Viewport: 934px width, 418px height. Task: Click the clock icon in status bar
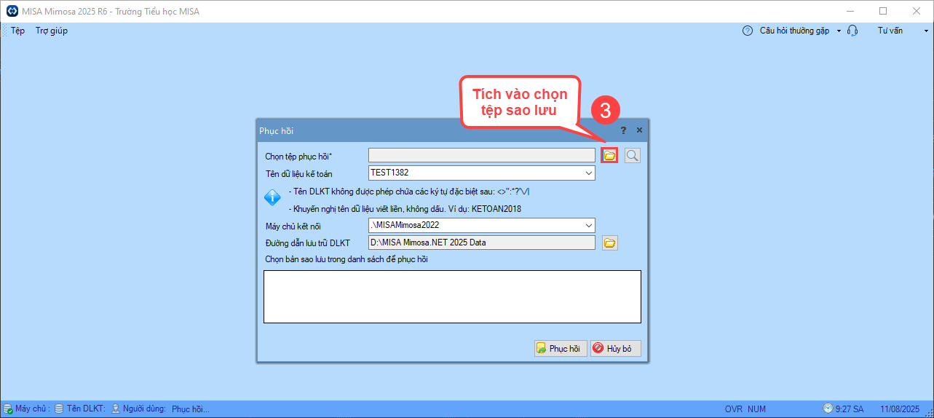tap(828, 409)
